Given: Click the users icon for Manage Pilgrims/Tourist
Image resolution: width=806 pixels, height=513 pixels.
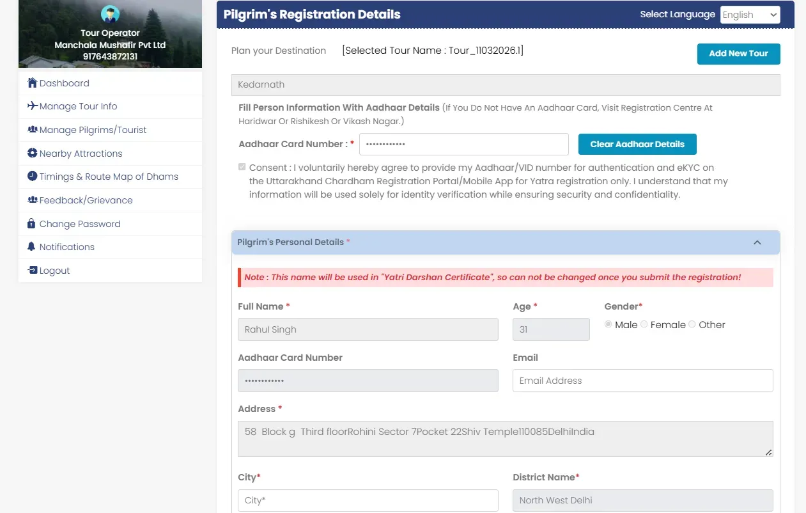Looking at the screenshot, I should [31, 130].
